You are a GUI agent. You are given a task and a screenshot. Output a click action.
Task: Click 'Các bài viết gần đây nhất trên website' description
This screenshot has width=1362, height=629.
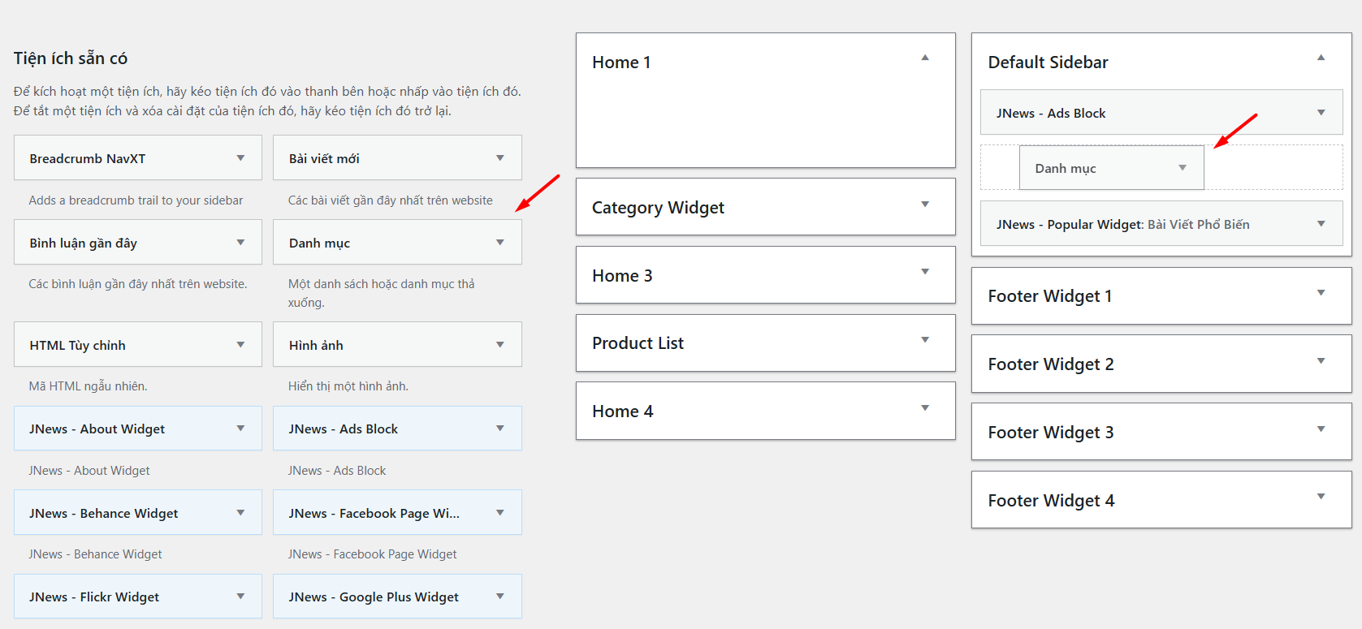tap(390, 200)
